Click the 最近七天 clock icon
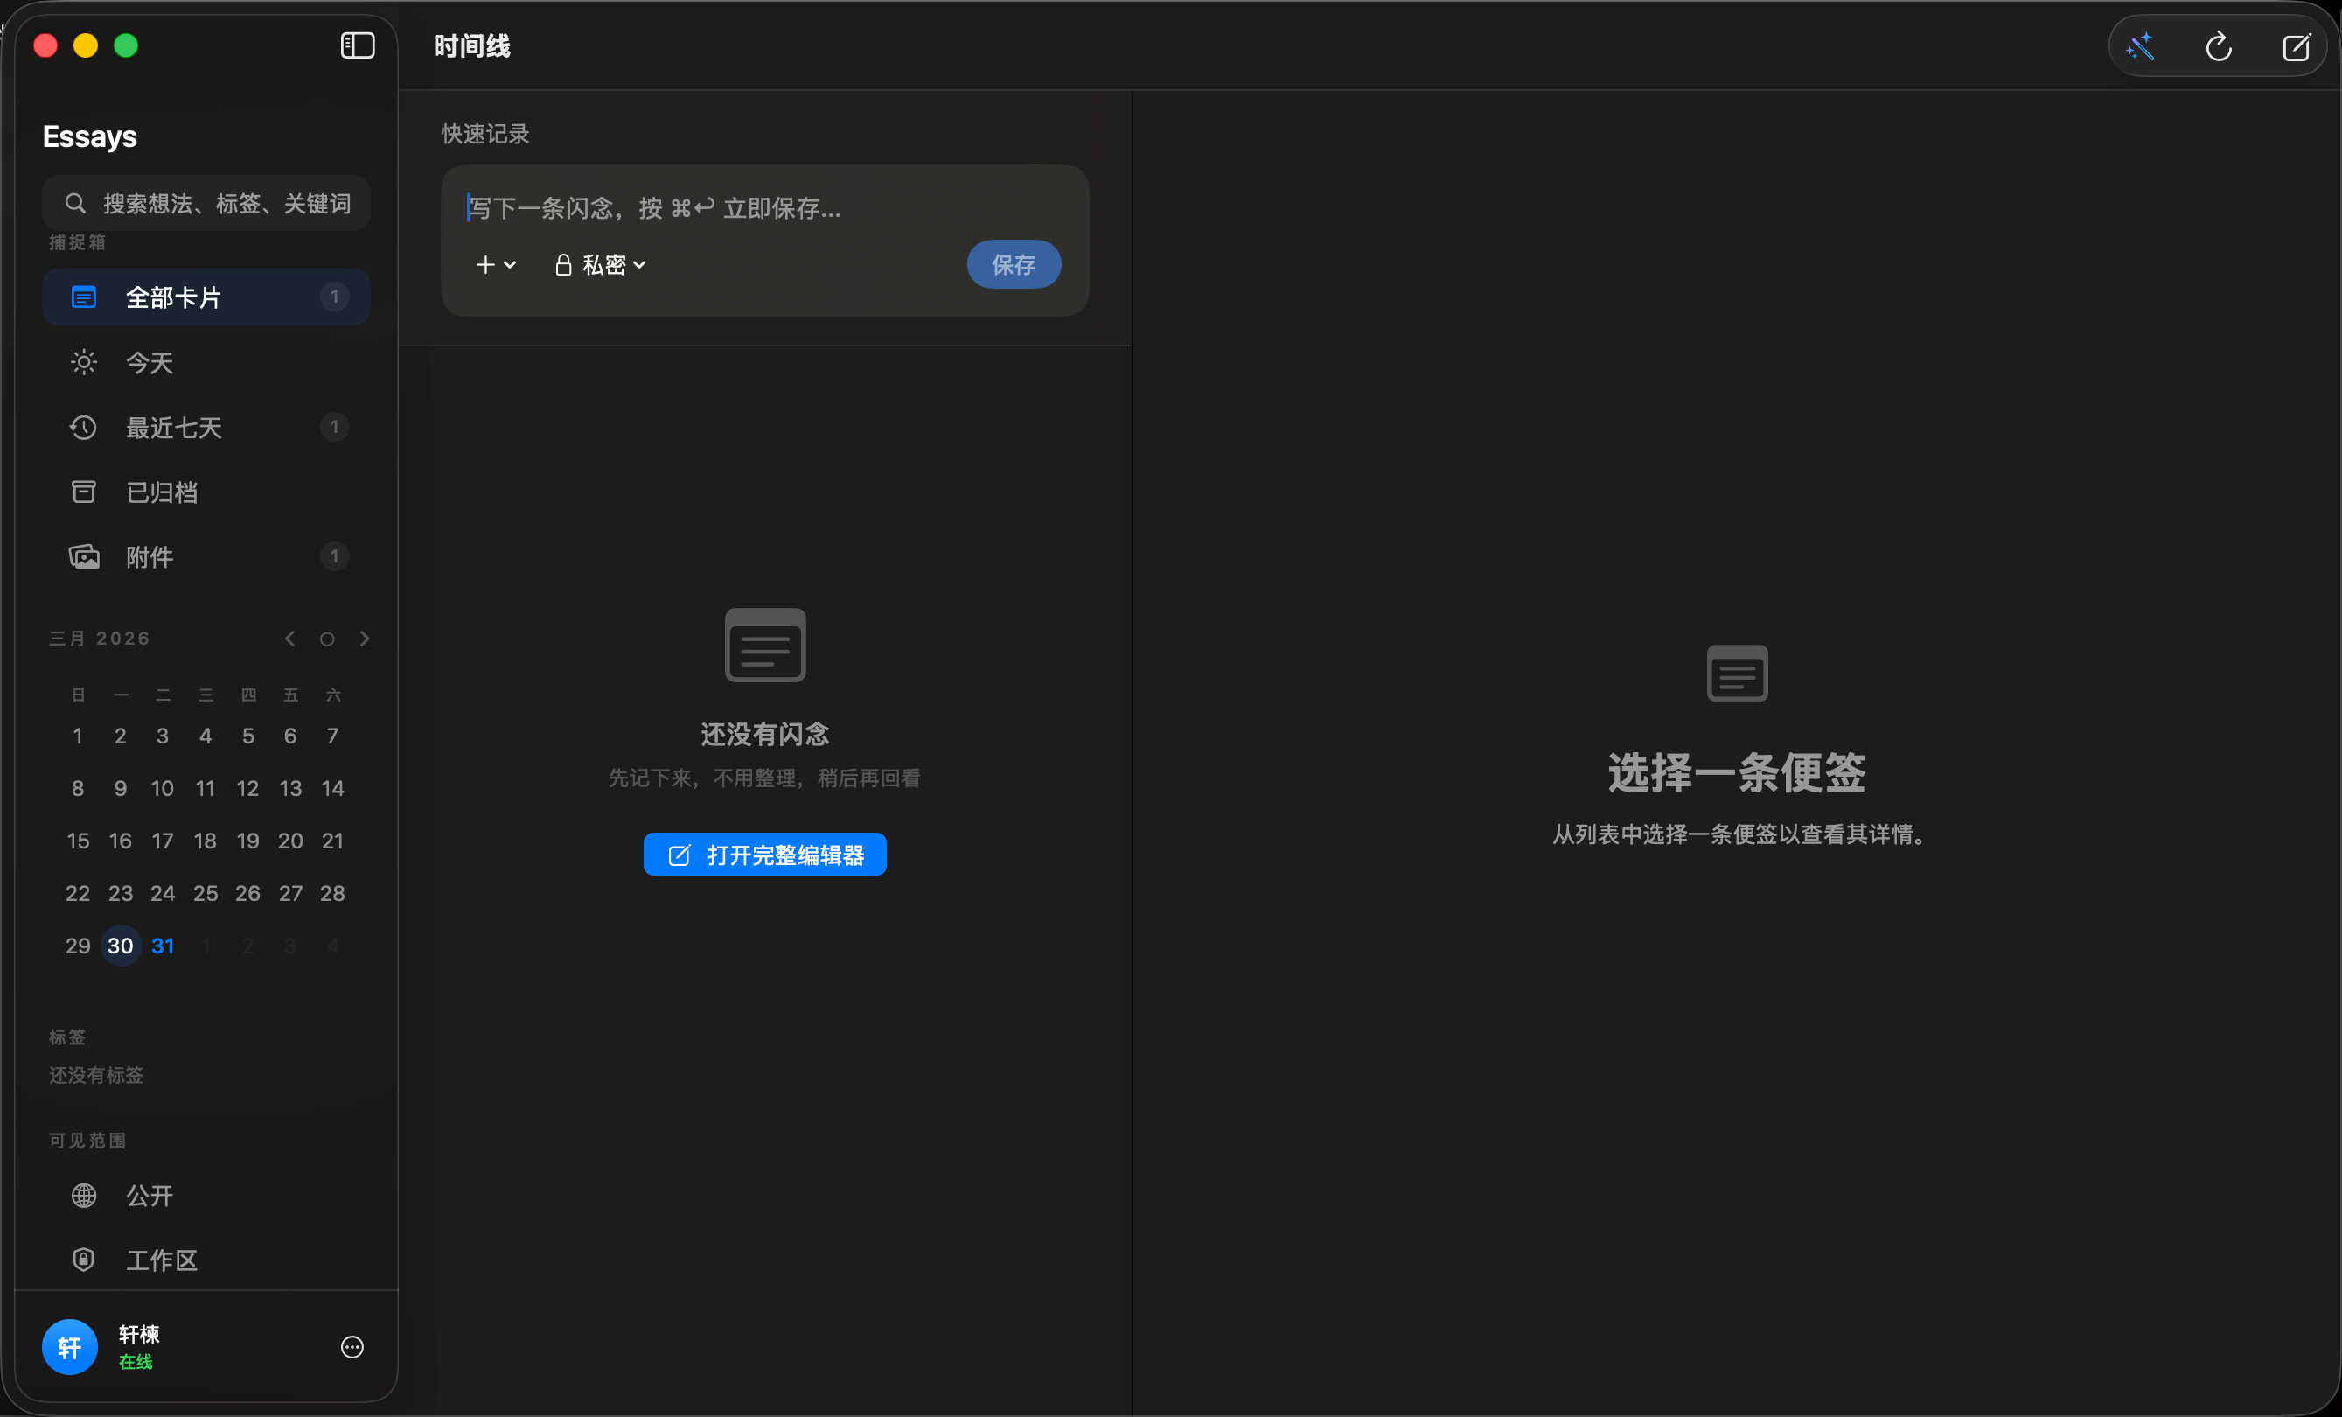The height and width of the screenshot is (1417, 2342). pos(84,428)
